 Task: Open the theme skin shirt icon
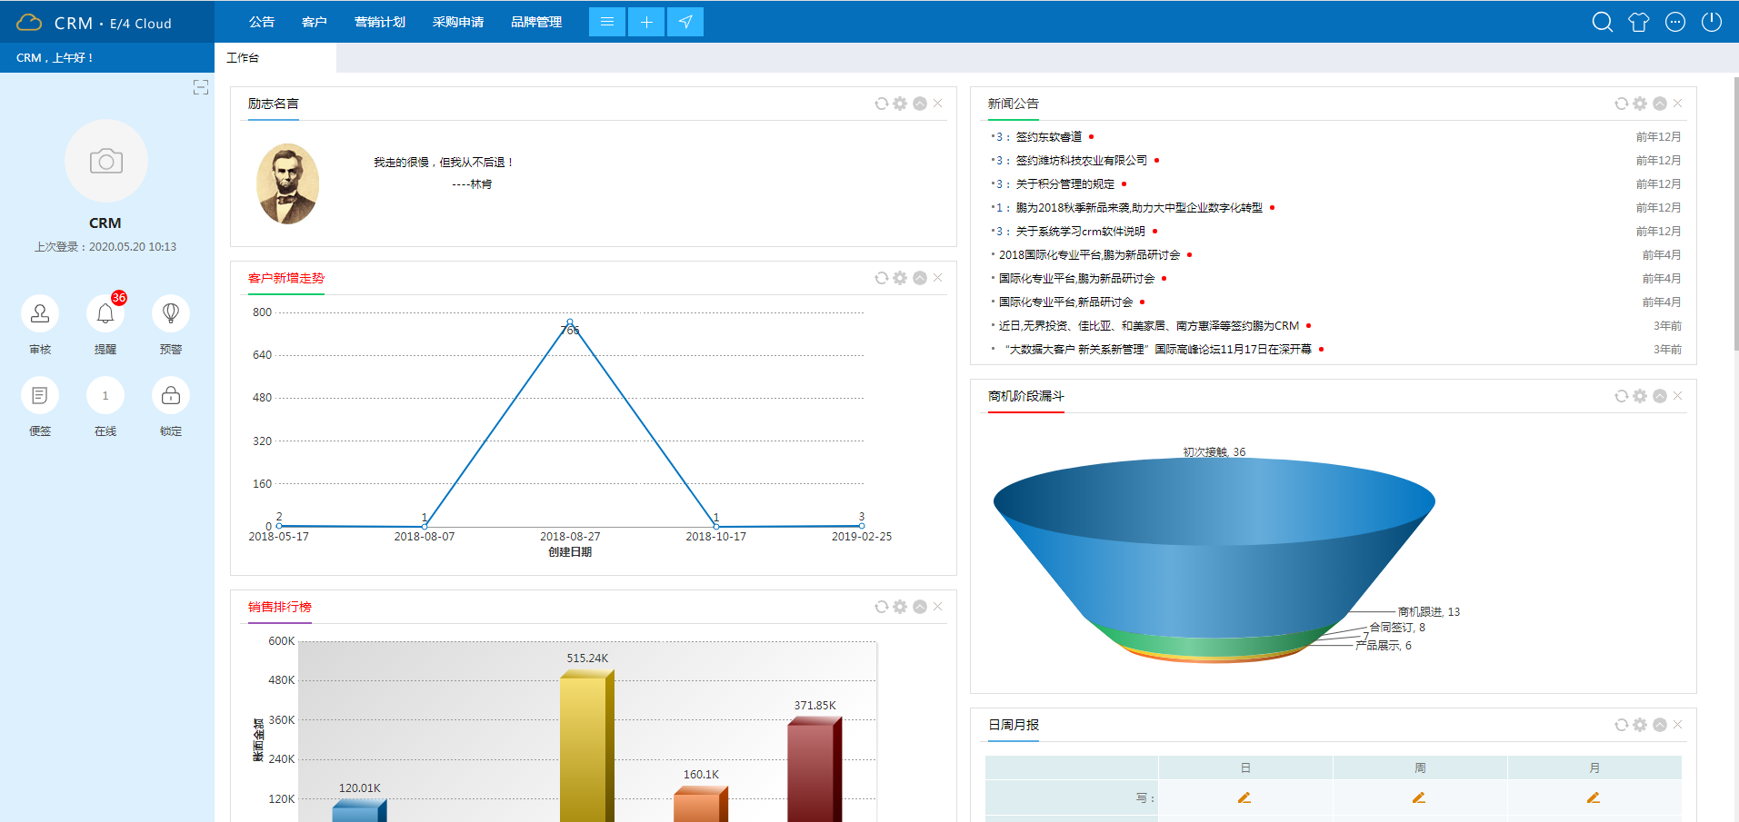[1638, 22]
